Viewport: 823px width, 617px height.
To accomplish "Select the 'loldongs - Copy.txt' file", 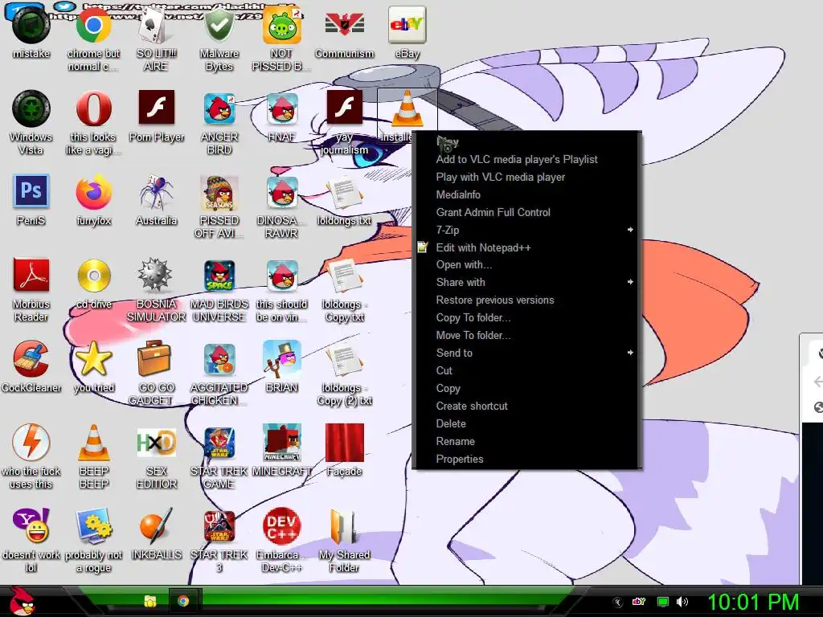I will pos(344,276).
